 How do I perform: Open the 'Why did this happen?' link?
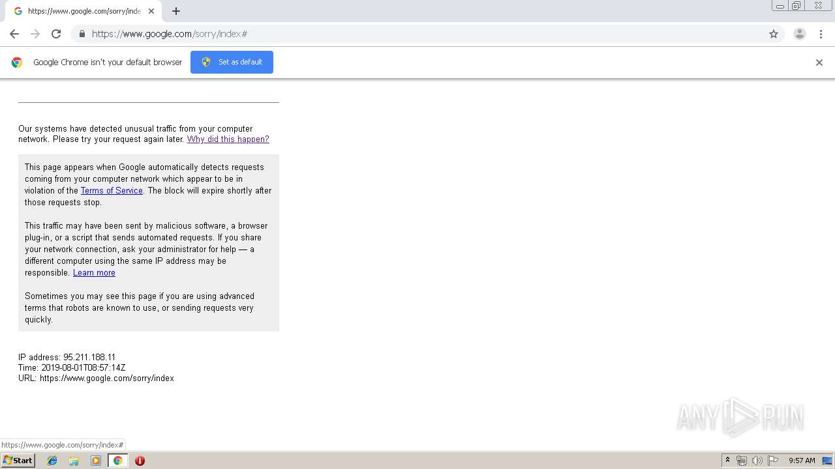pyautogui.click(x=228, y=139)
